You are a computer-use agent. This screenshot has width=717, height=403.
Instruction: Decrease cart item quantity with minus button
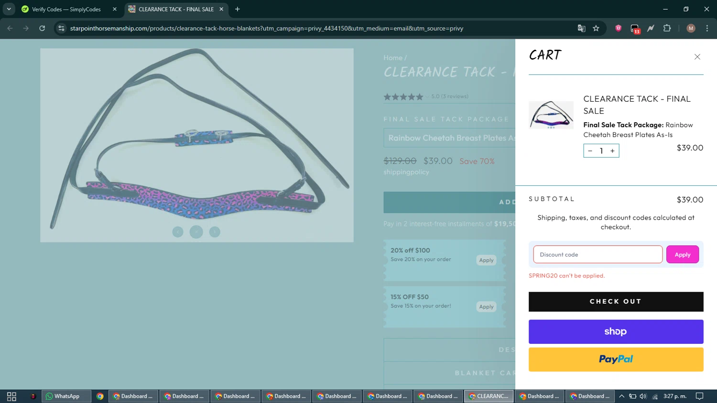[x=590, y=151]
